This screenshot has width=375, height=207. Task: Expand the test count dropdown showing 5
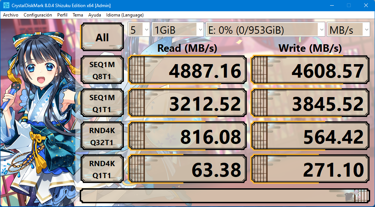(139, 30)
